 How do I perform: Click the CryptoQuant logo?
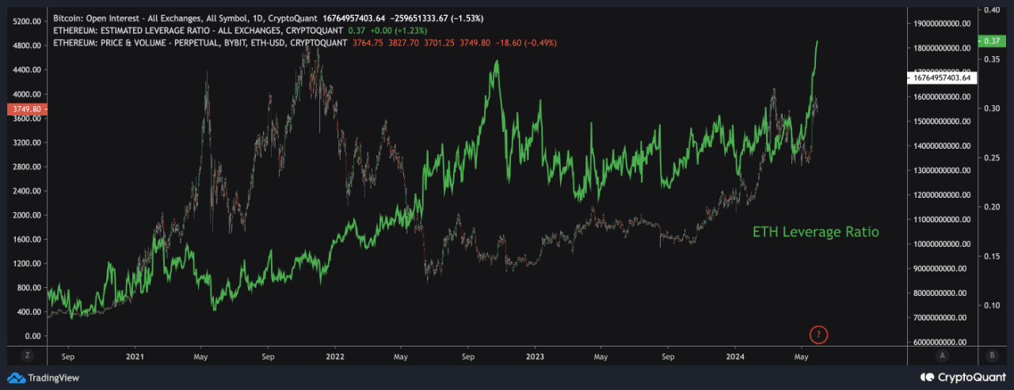(x=963, y=377)
